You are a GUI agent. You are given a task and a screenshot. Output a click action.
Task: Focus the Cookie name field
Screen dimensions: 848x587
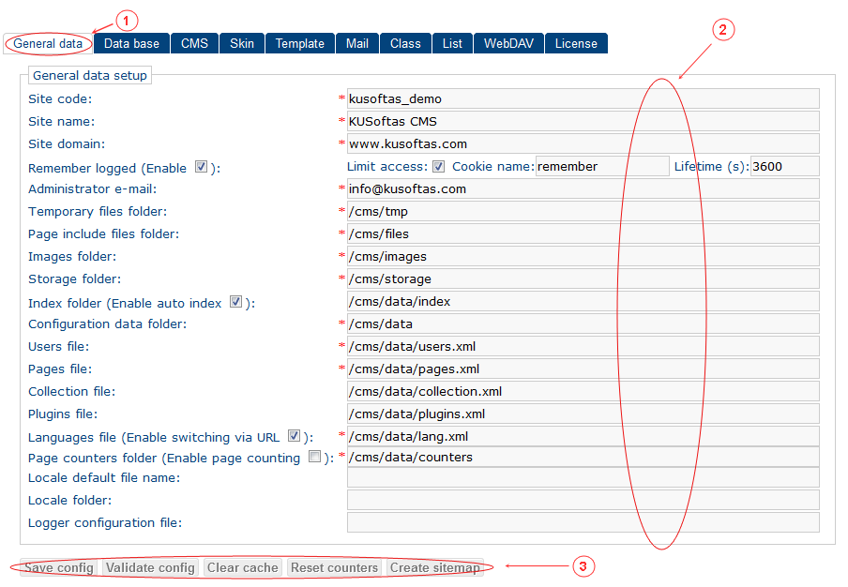602,167
